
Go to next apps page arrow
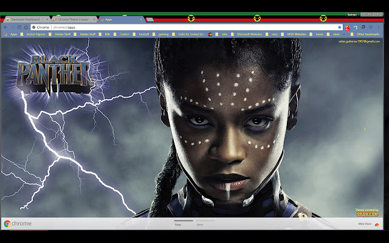(x=365, y=129)
